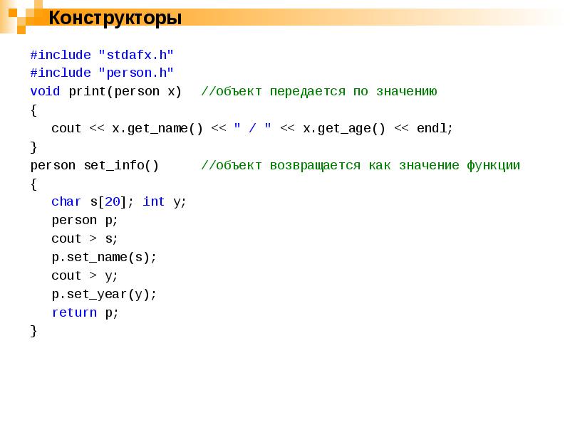The height and width of the screenshot is (427, 570).
Task: Click the #include "stdafx.h" line
Action: pos(102,55)
